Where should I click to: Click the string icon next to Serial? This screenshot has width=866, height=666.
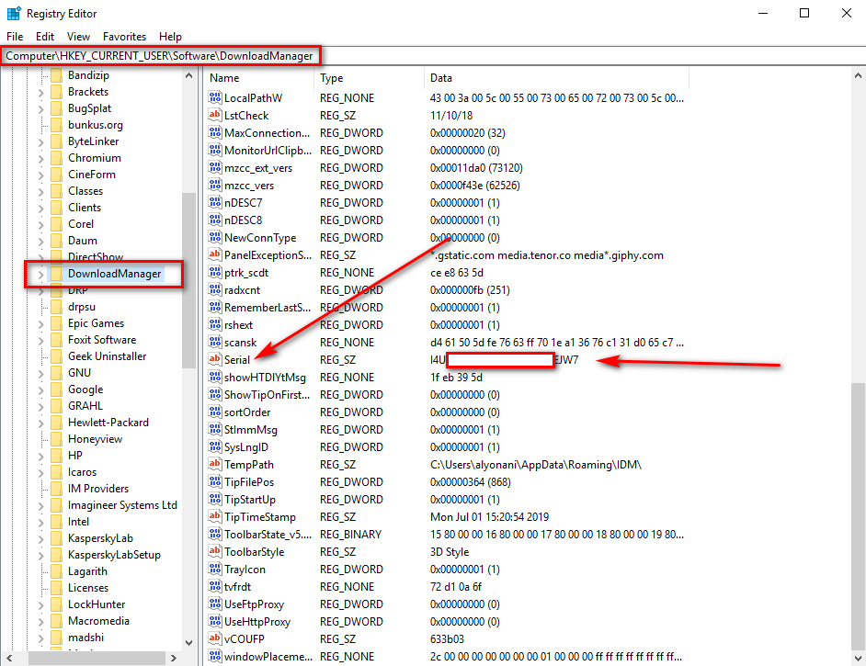pos(215,359)
